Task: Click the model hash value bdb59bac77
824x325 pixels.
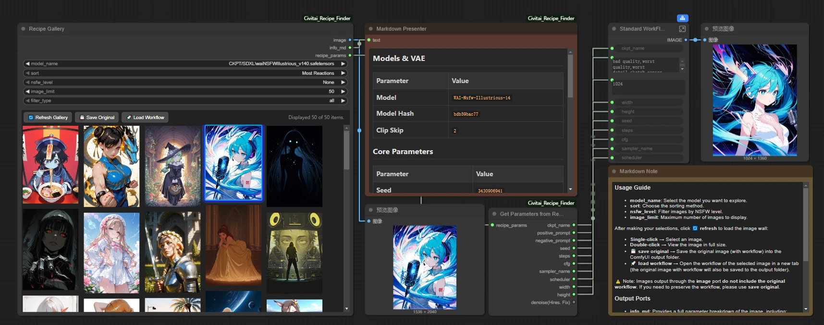Action: 466,114
